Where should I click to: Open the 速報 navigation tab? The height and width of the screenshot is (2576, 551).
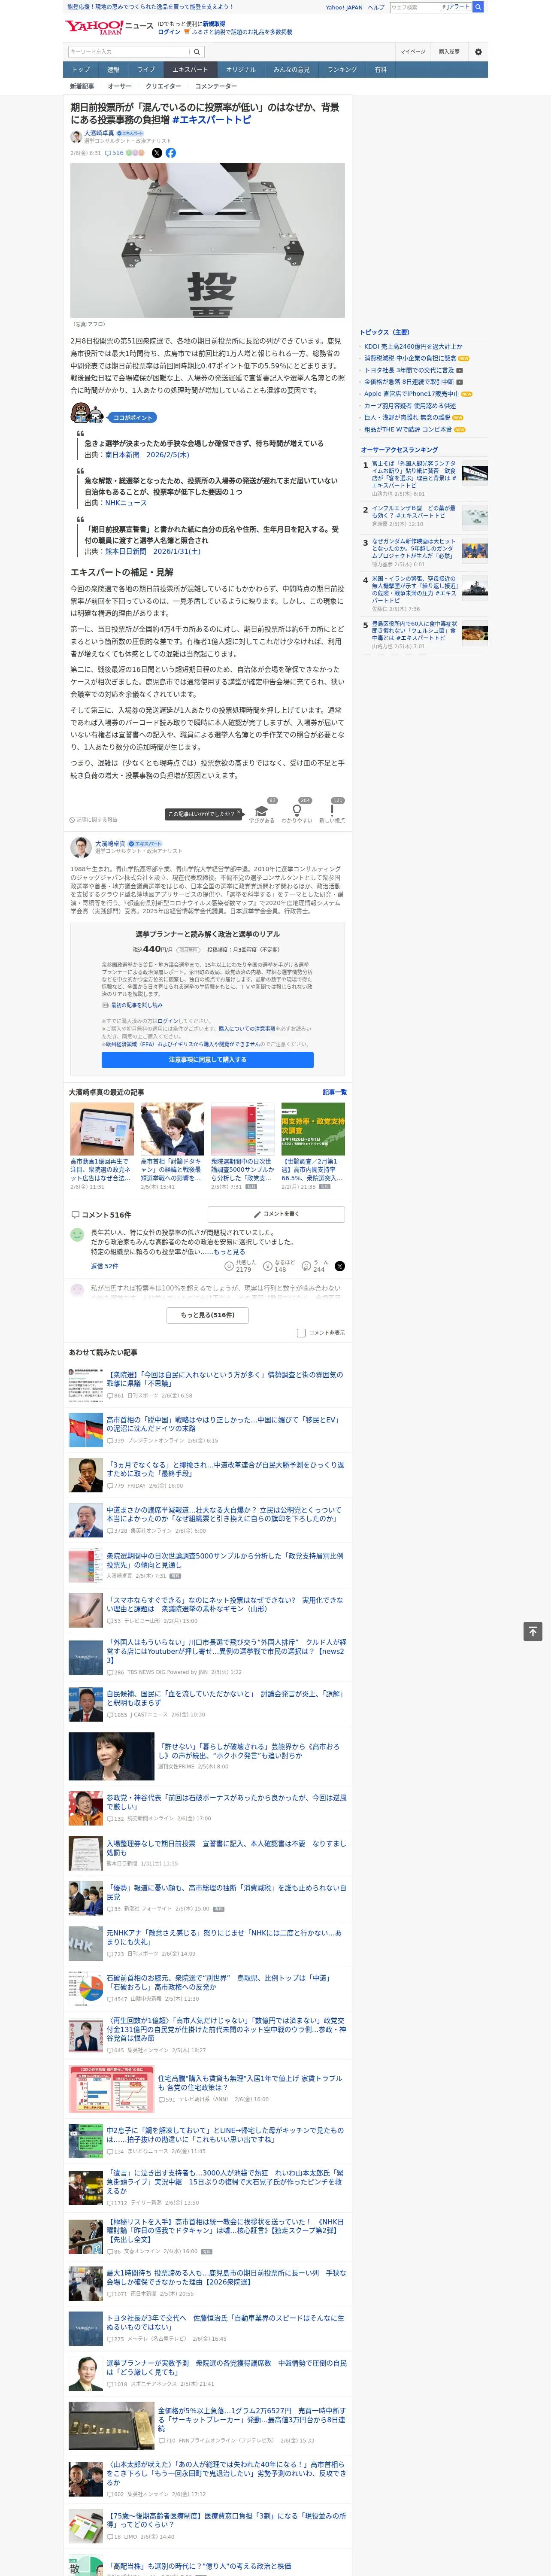click(x=113, y=70)
